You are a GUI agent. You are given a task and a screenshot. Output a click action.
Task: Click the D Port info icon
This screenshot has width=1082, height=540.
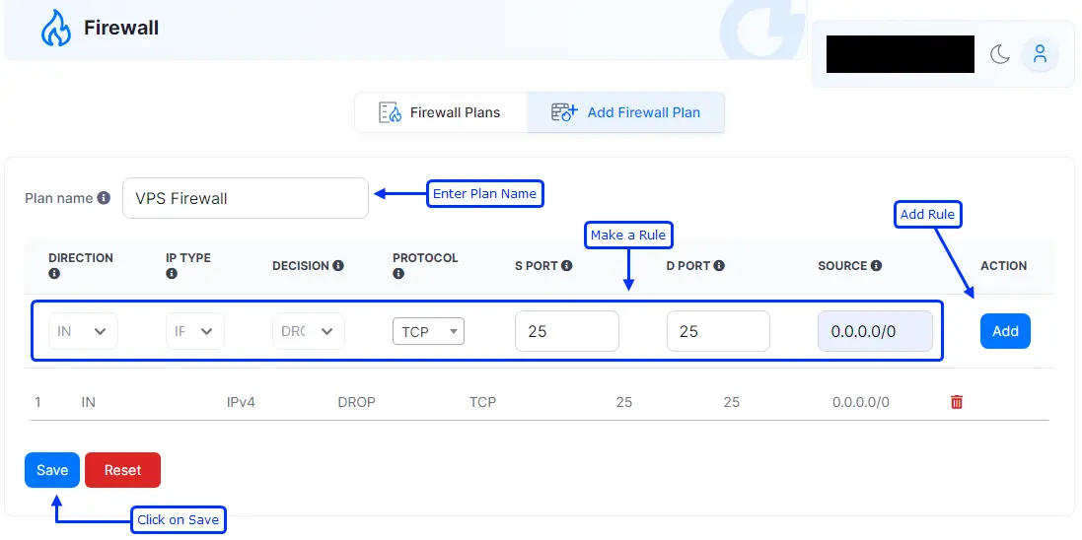coord(719,266)
